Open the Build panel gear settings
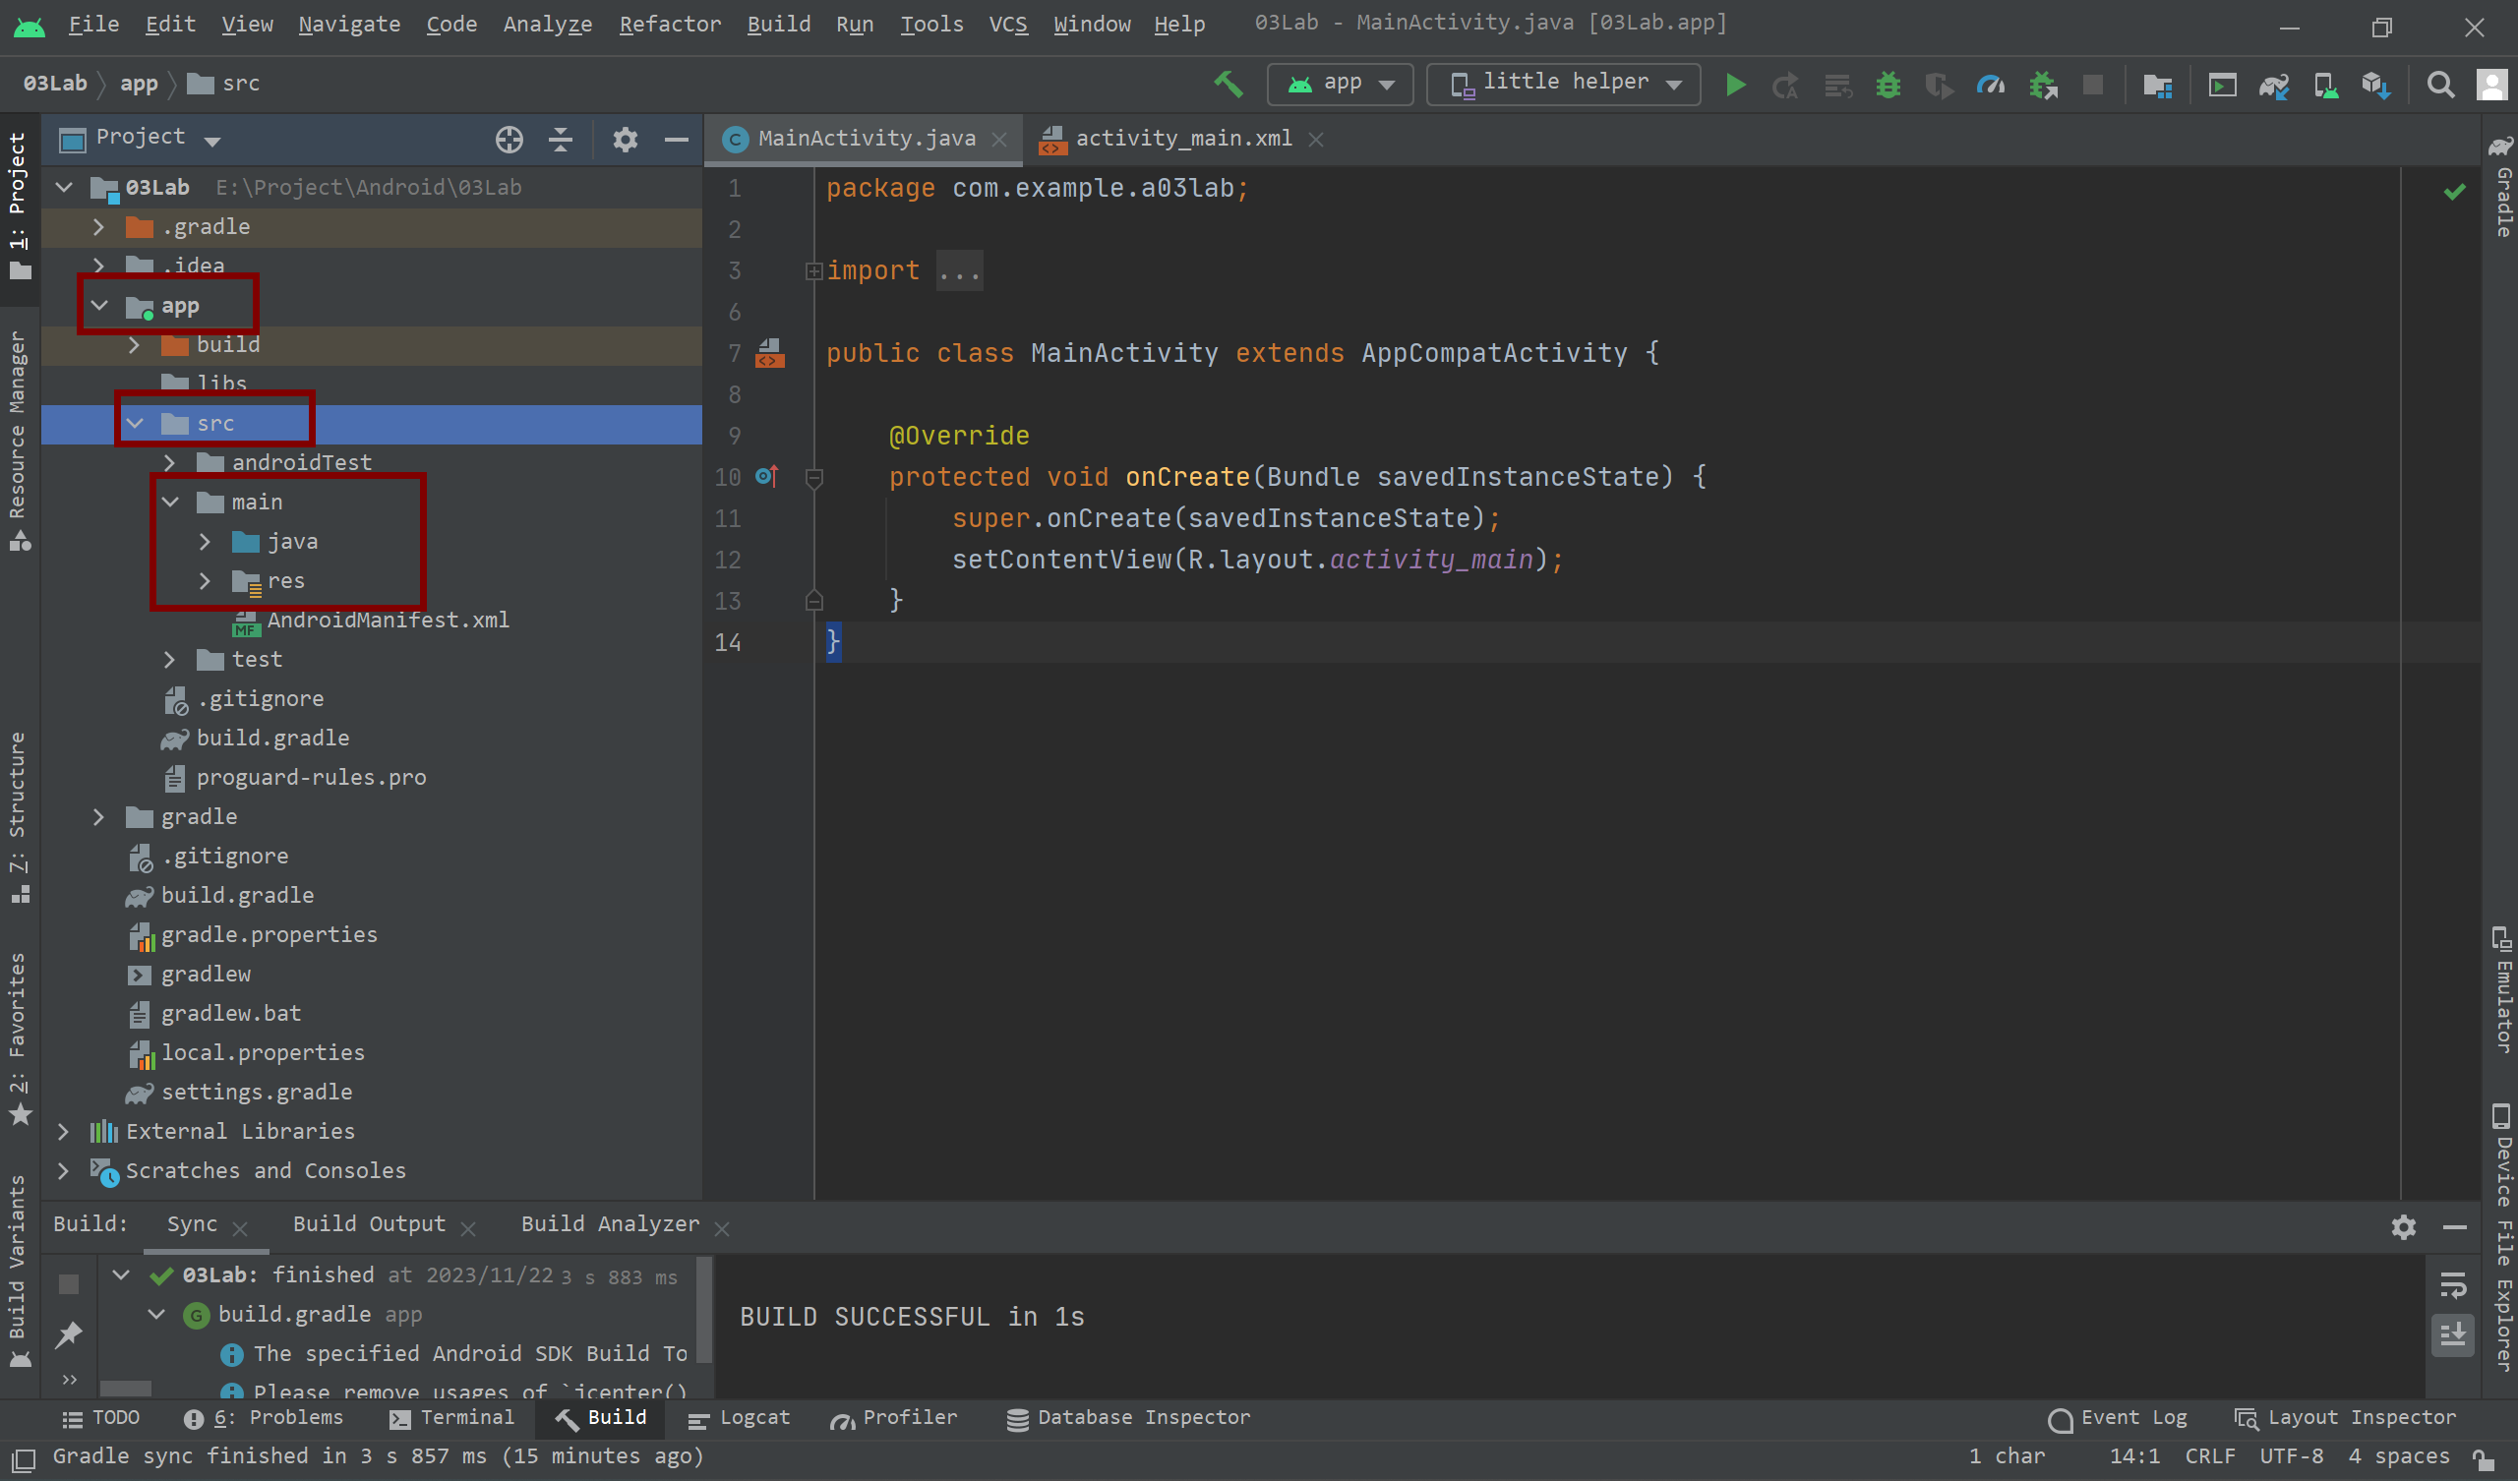This screenshot has height=1481, width=2518. (2403, 1226)
